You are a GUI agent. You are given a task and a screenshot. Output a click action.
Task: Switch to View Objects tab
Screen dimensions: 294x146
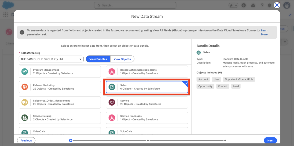tap(122, 59)
